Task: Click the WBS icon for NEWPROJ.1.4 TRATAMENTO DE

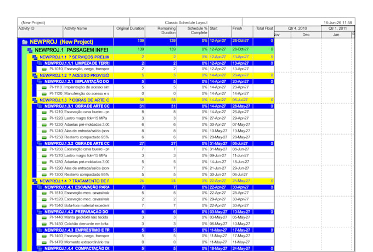Action: pos(35,181)
